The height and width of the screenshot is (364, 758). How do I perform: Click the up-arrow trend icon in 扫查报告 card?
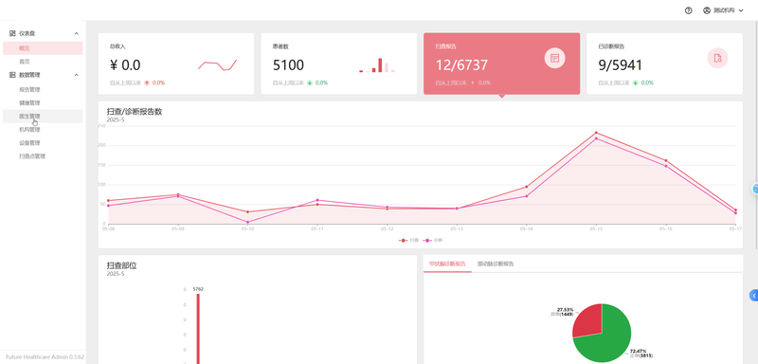coord(472,82)
